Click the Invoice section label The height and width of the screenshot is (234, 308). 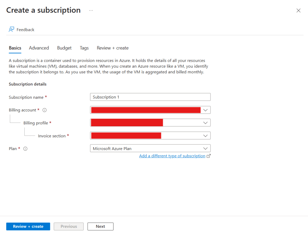tap(52, 136)
